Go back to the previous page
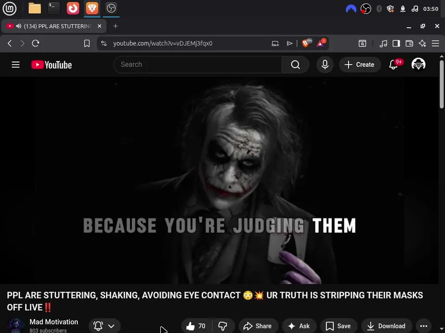Image resolution: width=445 pixels, height=333 pixels. 10,43
